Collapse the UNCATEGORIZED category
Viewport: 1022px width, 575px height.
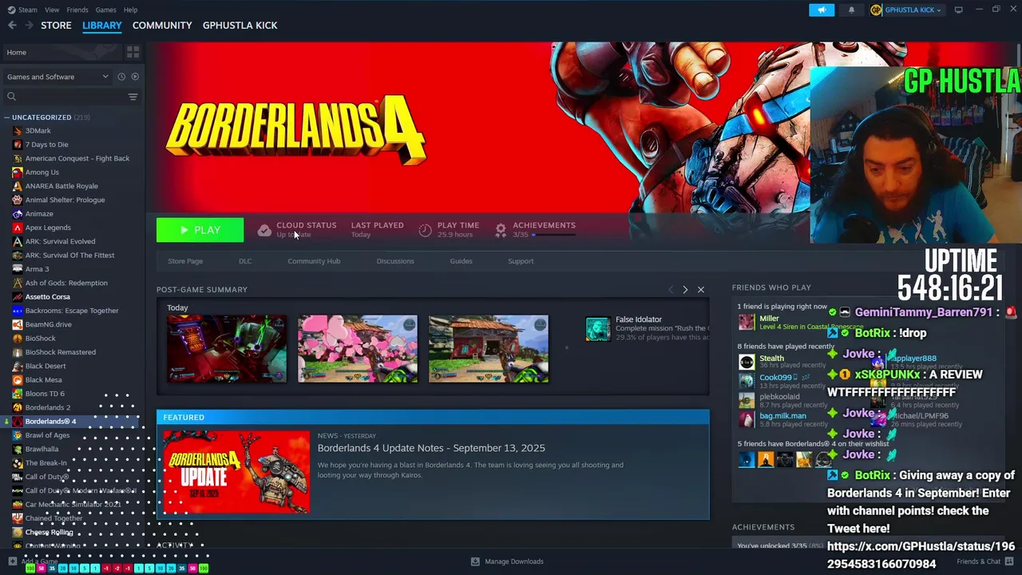(x=6, y=117)
